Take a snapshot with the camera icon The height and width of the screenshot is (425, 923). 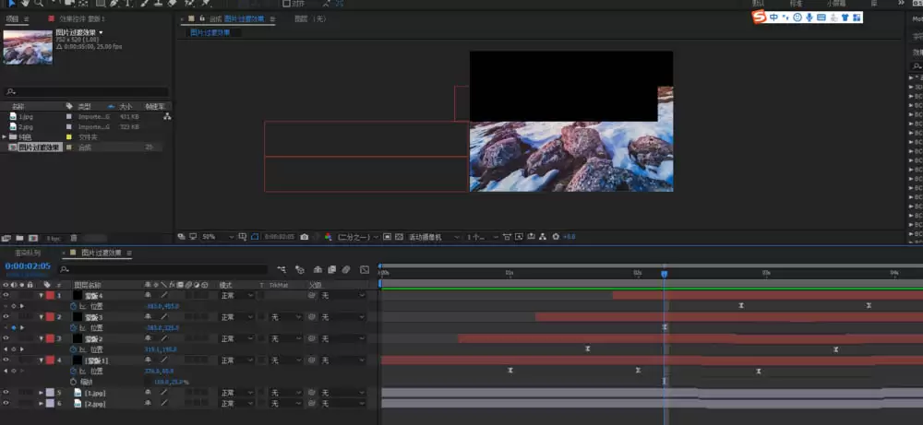click(x=304, y=237)
